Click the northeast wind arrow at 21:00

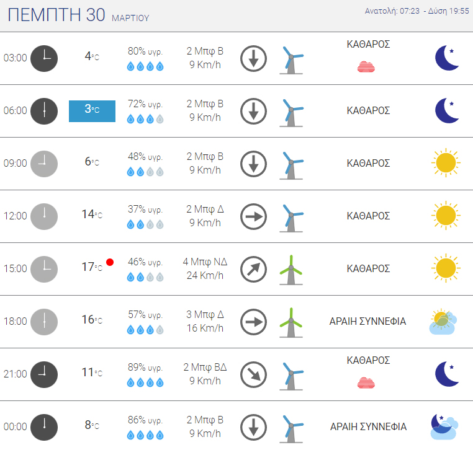coord(253,375)
